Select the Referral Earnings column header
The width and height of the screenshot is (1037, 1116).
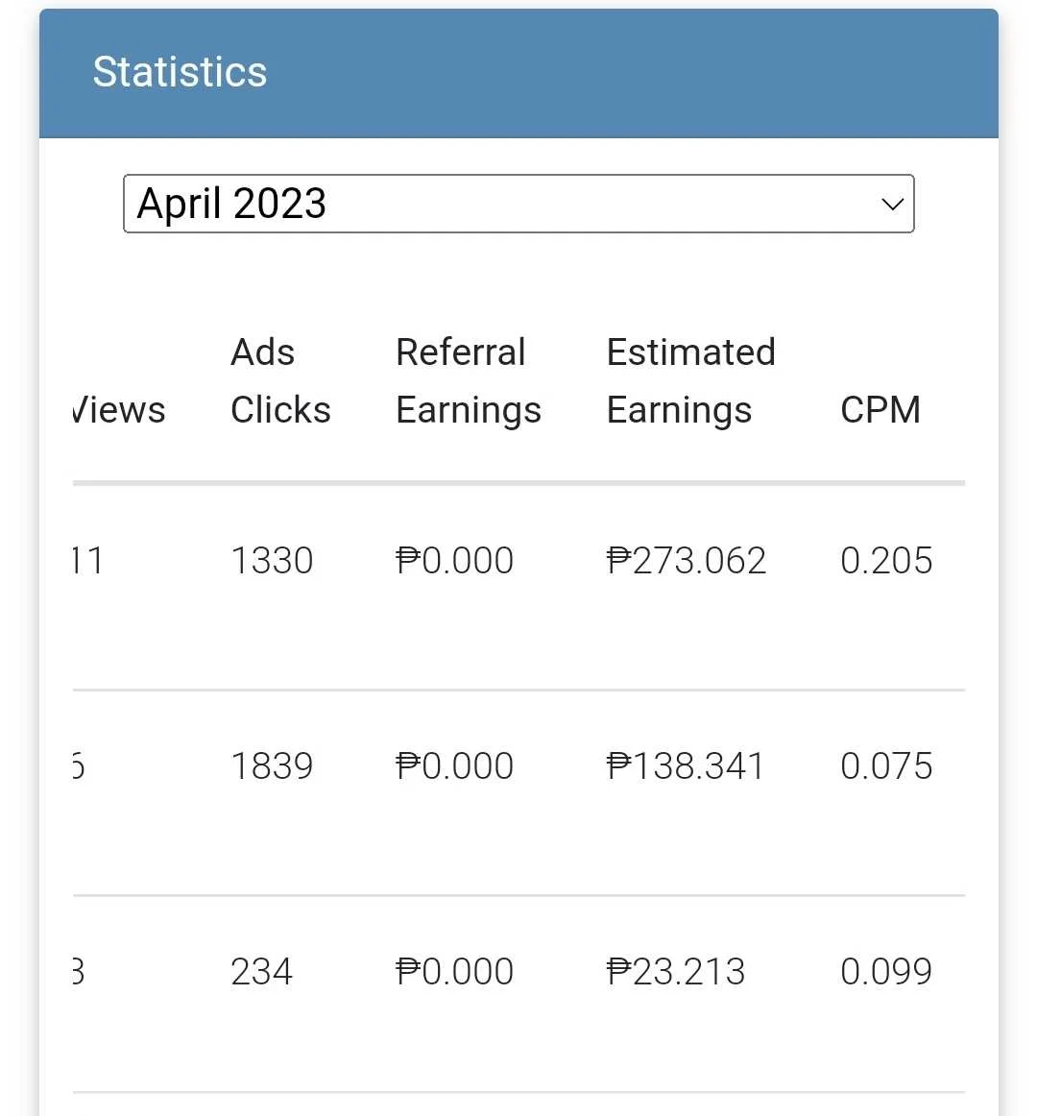pyautogui.click(x=469, y=380)
